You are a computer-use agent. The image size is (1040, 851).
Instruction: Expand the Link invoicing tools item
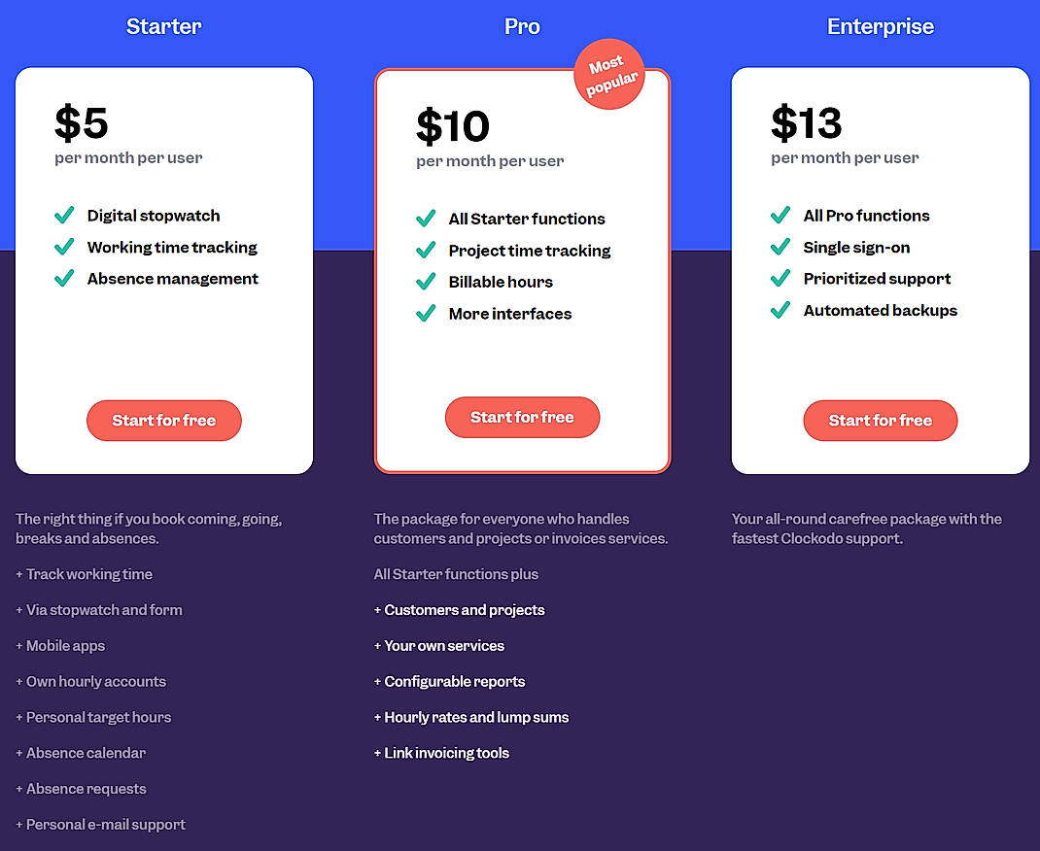[443, 753]
